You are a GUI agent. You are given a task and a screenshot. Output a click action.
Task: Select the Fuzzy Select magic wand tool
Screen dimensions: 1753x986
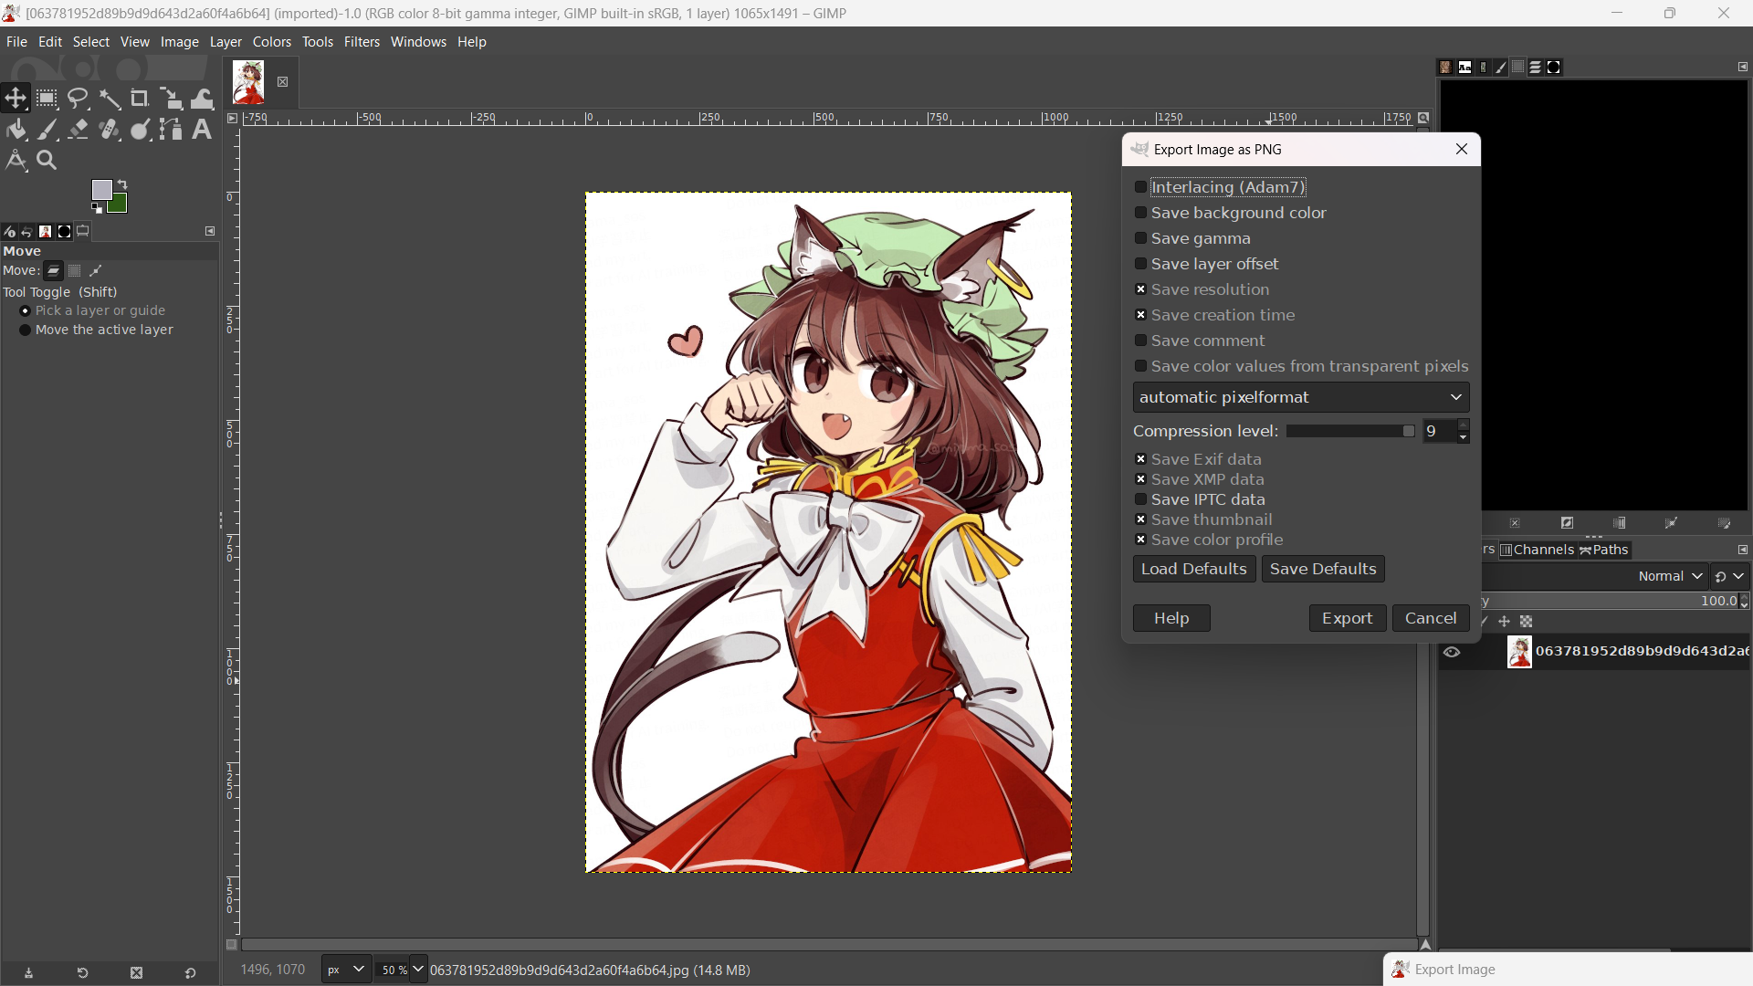click(x=110, y=99)
